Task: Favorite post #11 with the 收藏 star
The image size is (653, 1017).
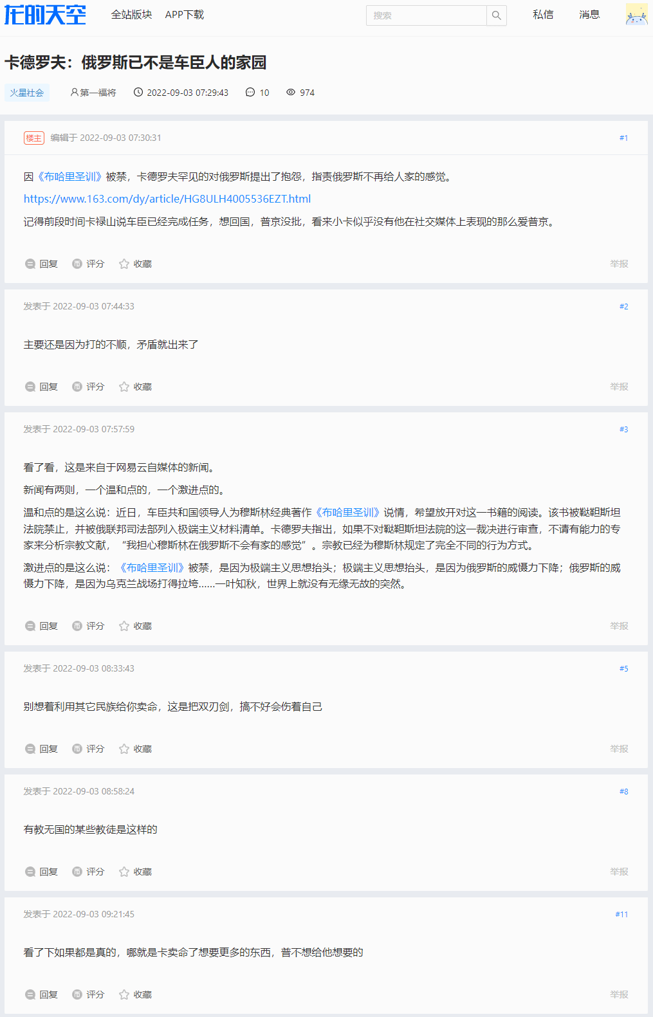Action: click(135, 994)
